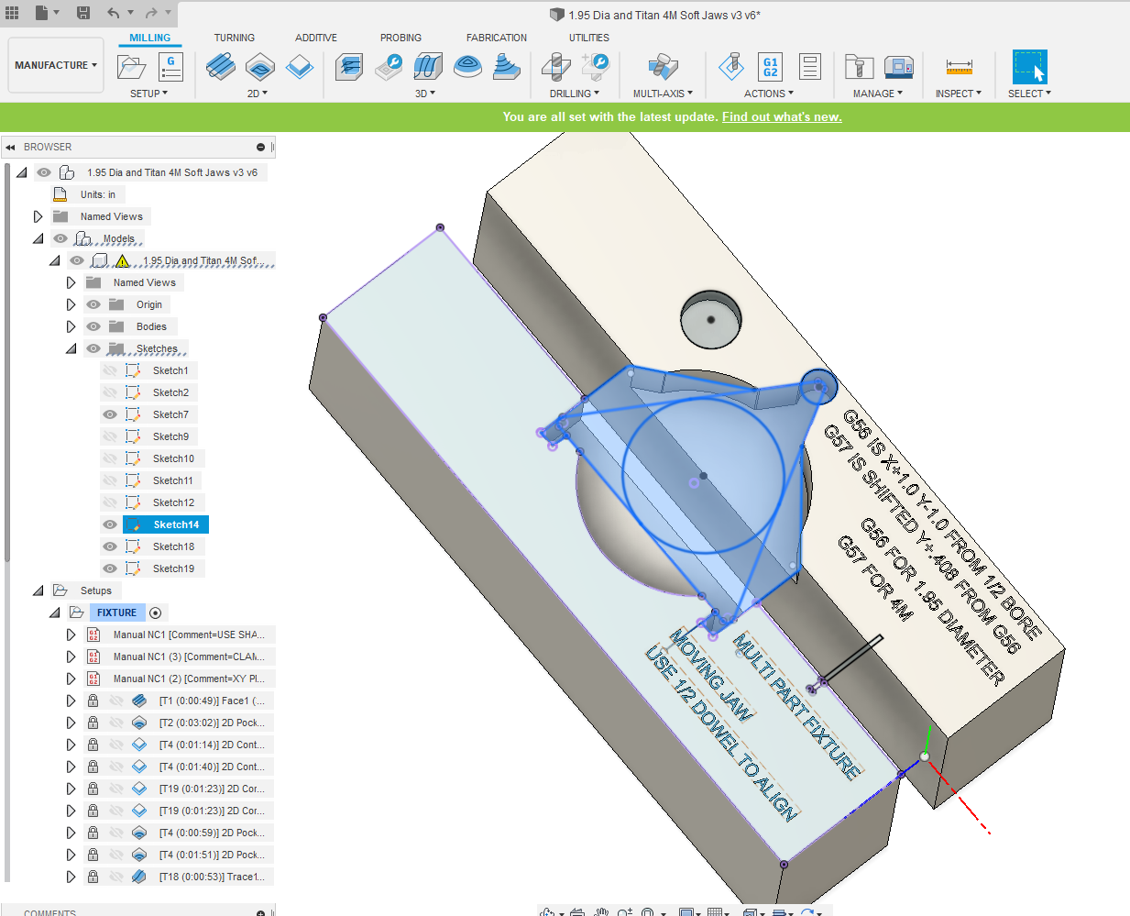Click the 'Find out what's new' link

[x=781, y=116]
